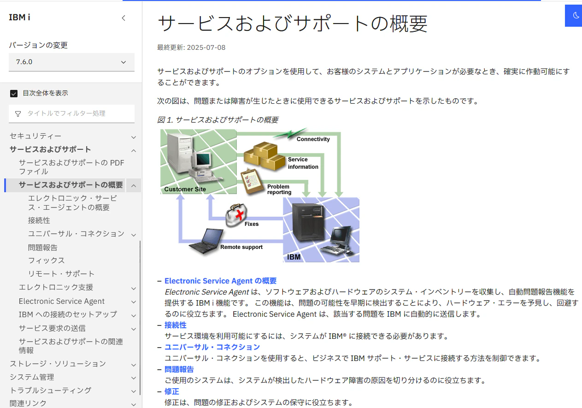Open 問題報告 in the sidebar tree

pos(43,247)
